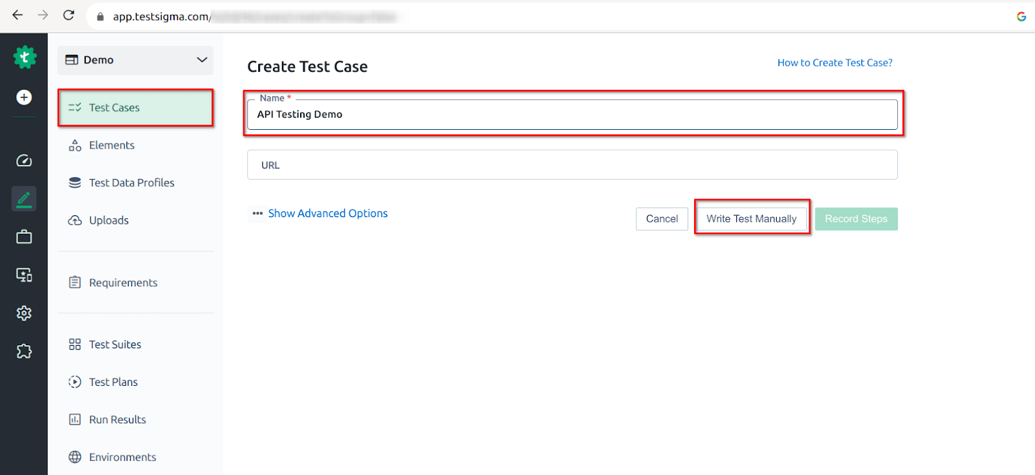This screenshot has height=475, width=1035.
Task: Click Write Test Manually button
Action: click(752, 219)
